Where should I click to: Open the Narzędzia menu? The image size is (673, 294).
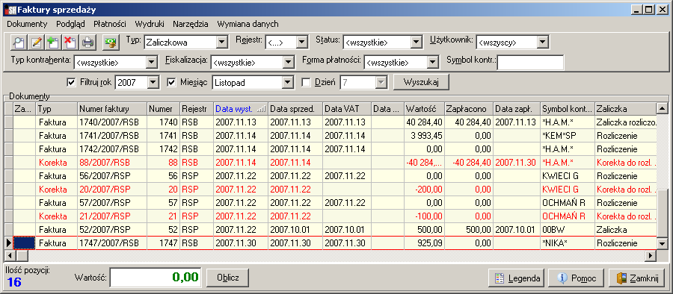[x=191, y=24]
